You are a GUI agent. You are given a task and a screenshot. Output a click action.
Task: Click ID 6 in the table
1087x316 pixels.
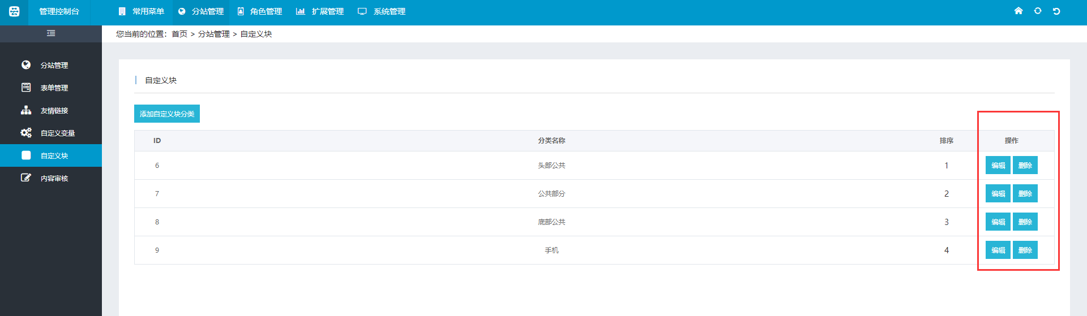157,166
